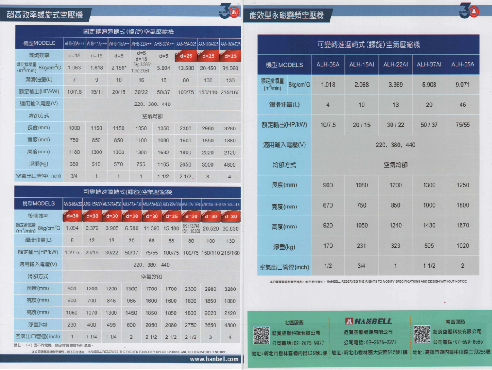Viewport: 492px width, 370px height.
Task: Click the 9.071 airflow value for ALH-55A
Action: click(462, 85)
